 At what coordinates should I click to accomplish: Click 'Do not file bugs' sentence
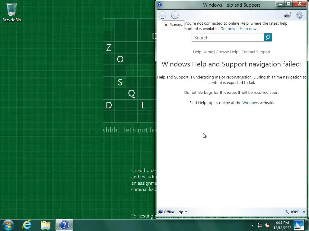click(x=231, y=92)
